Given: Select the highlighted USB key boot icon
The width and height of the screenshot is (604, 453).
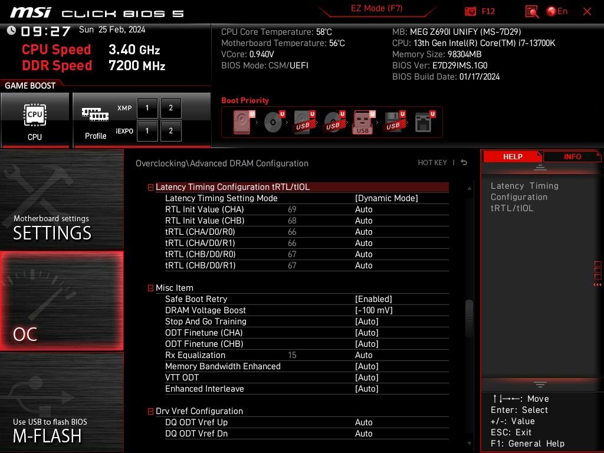Looking at the screenshot, I should [363, 123].
